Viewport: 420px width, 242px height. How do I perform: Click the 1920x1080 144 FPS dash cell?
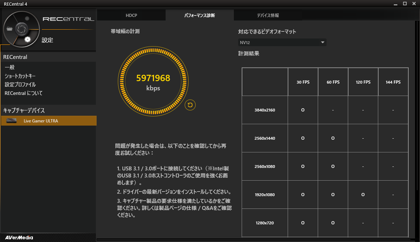(393, 195)
